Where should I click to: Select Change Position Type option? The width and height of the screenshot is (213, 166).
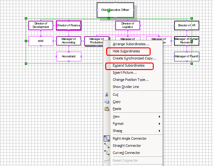pyautogui.click(x=130, y=80)
